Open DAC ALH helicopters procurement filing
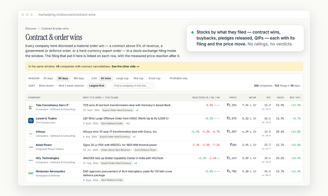Image resolution: width=328 pixels, height=196 pixels. (128, 173)
